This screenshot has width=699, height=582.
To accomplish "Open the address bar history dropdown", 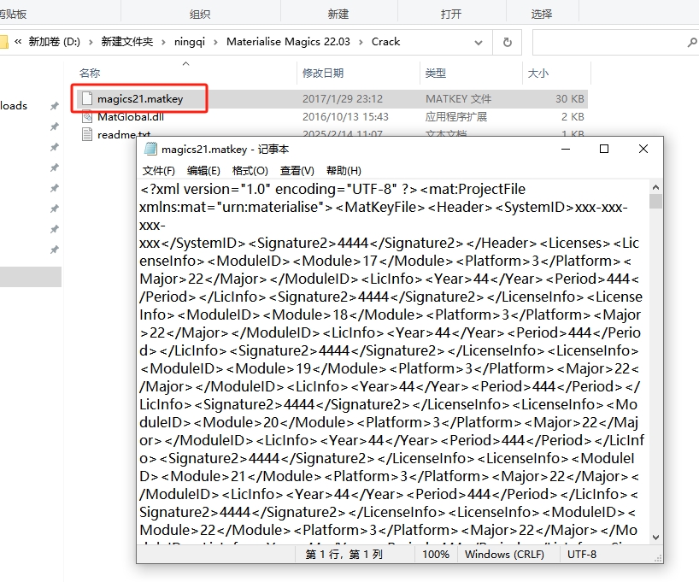I will click(479, 43).
